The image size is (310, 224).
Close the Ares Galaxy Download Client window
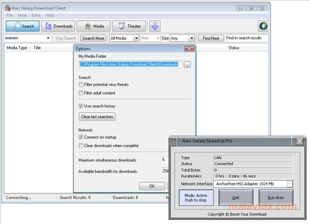[262, 8]
